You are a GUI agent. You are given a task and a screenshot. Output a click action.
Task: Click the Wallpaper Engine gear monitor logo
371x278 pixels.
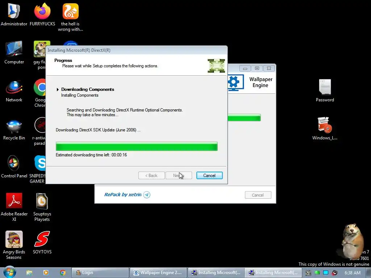point(235,83)
